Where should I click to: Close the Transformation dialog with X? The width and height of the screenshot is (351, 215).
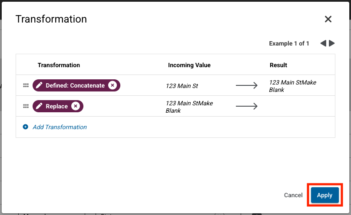click(328, 19)
